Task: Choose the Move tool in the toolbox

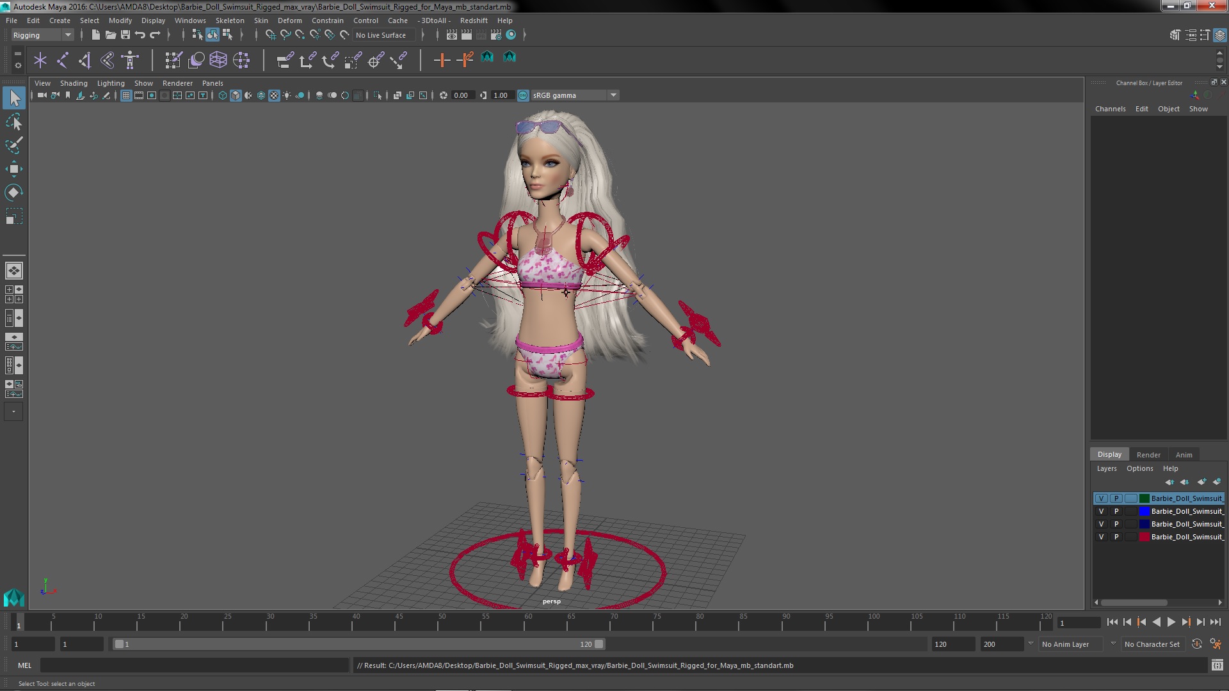Action: click(14, 169)
